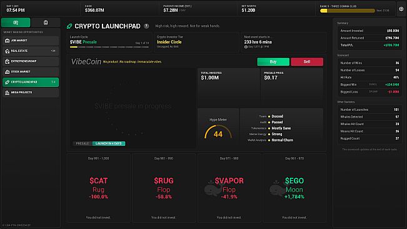This screenshot has height=229, width=407.
Task: Open the help question mark icon
Action: 146,26
